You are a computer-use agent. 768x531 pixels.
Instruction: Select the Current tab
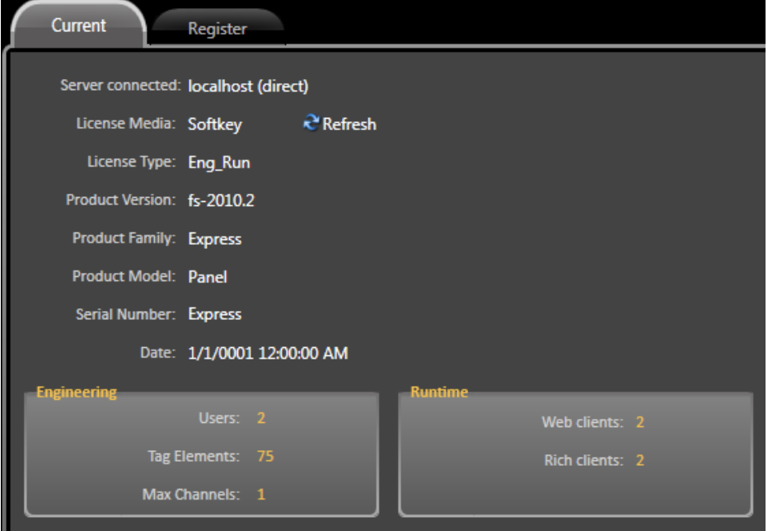[x=79, y=26]
